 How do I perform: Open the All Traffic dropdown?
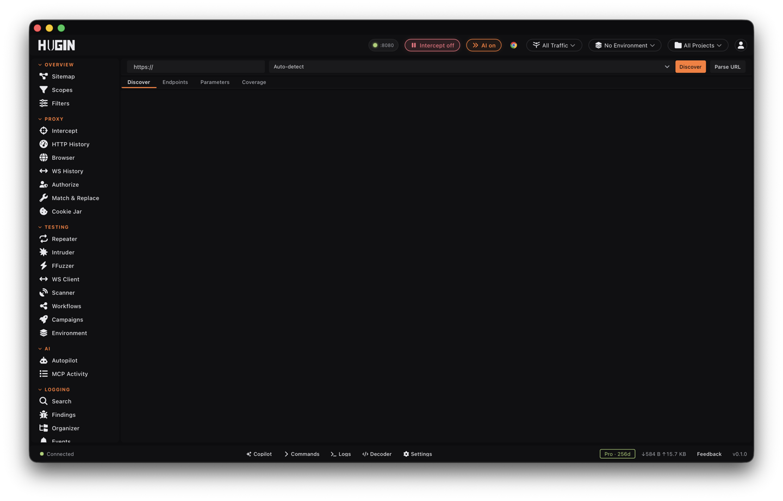pyautogui.click(x=554, y=45)
